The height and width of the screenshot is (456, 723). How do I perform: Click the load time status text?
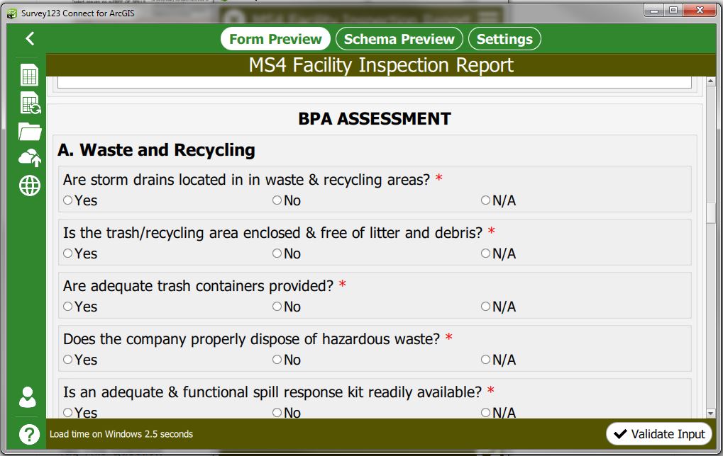coord(121,434)
